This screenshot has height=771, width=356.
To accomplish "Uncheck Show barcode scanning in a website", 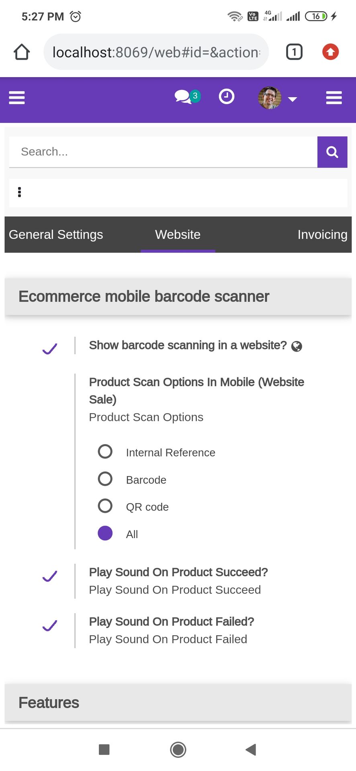I will (x=50, y=348).
